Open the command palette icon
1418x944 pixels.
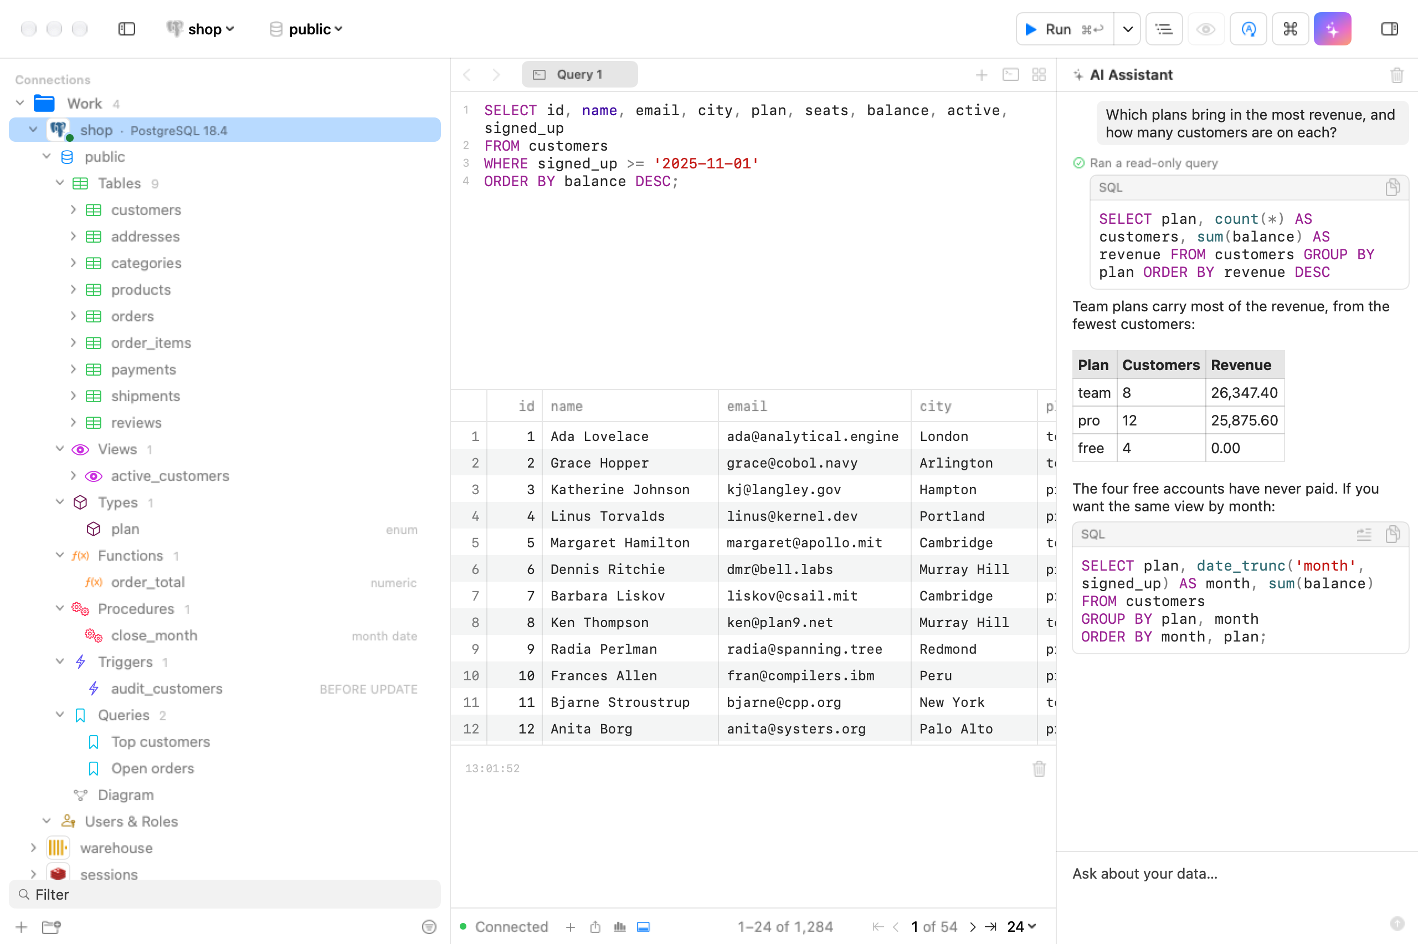pos(1291,29)
